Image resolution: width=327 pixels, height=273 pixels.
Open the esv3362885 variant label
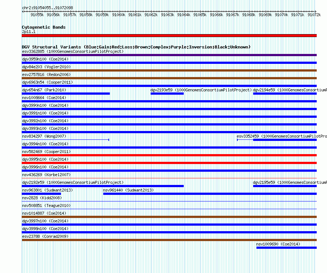73,51
